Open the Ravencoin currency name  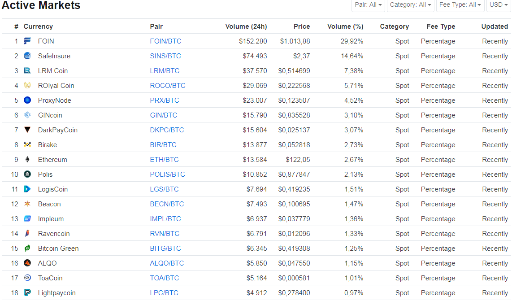(x=54, y=234)
